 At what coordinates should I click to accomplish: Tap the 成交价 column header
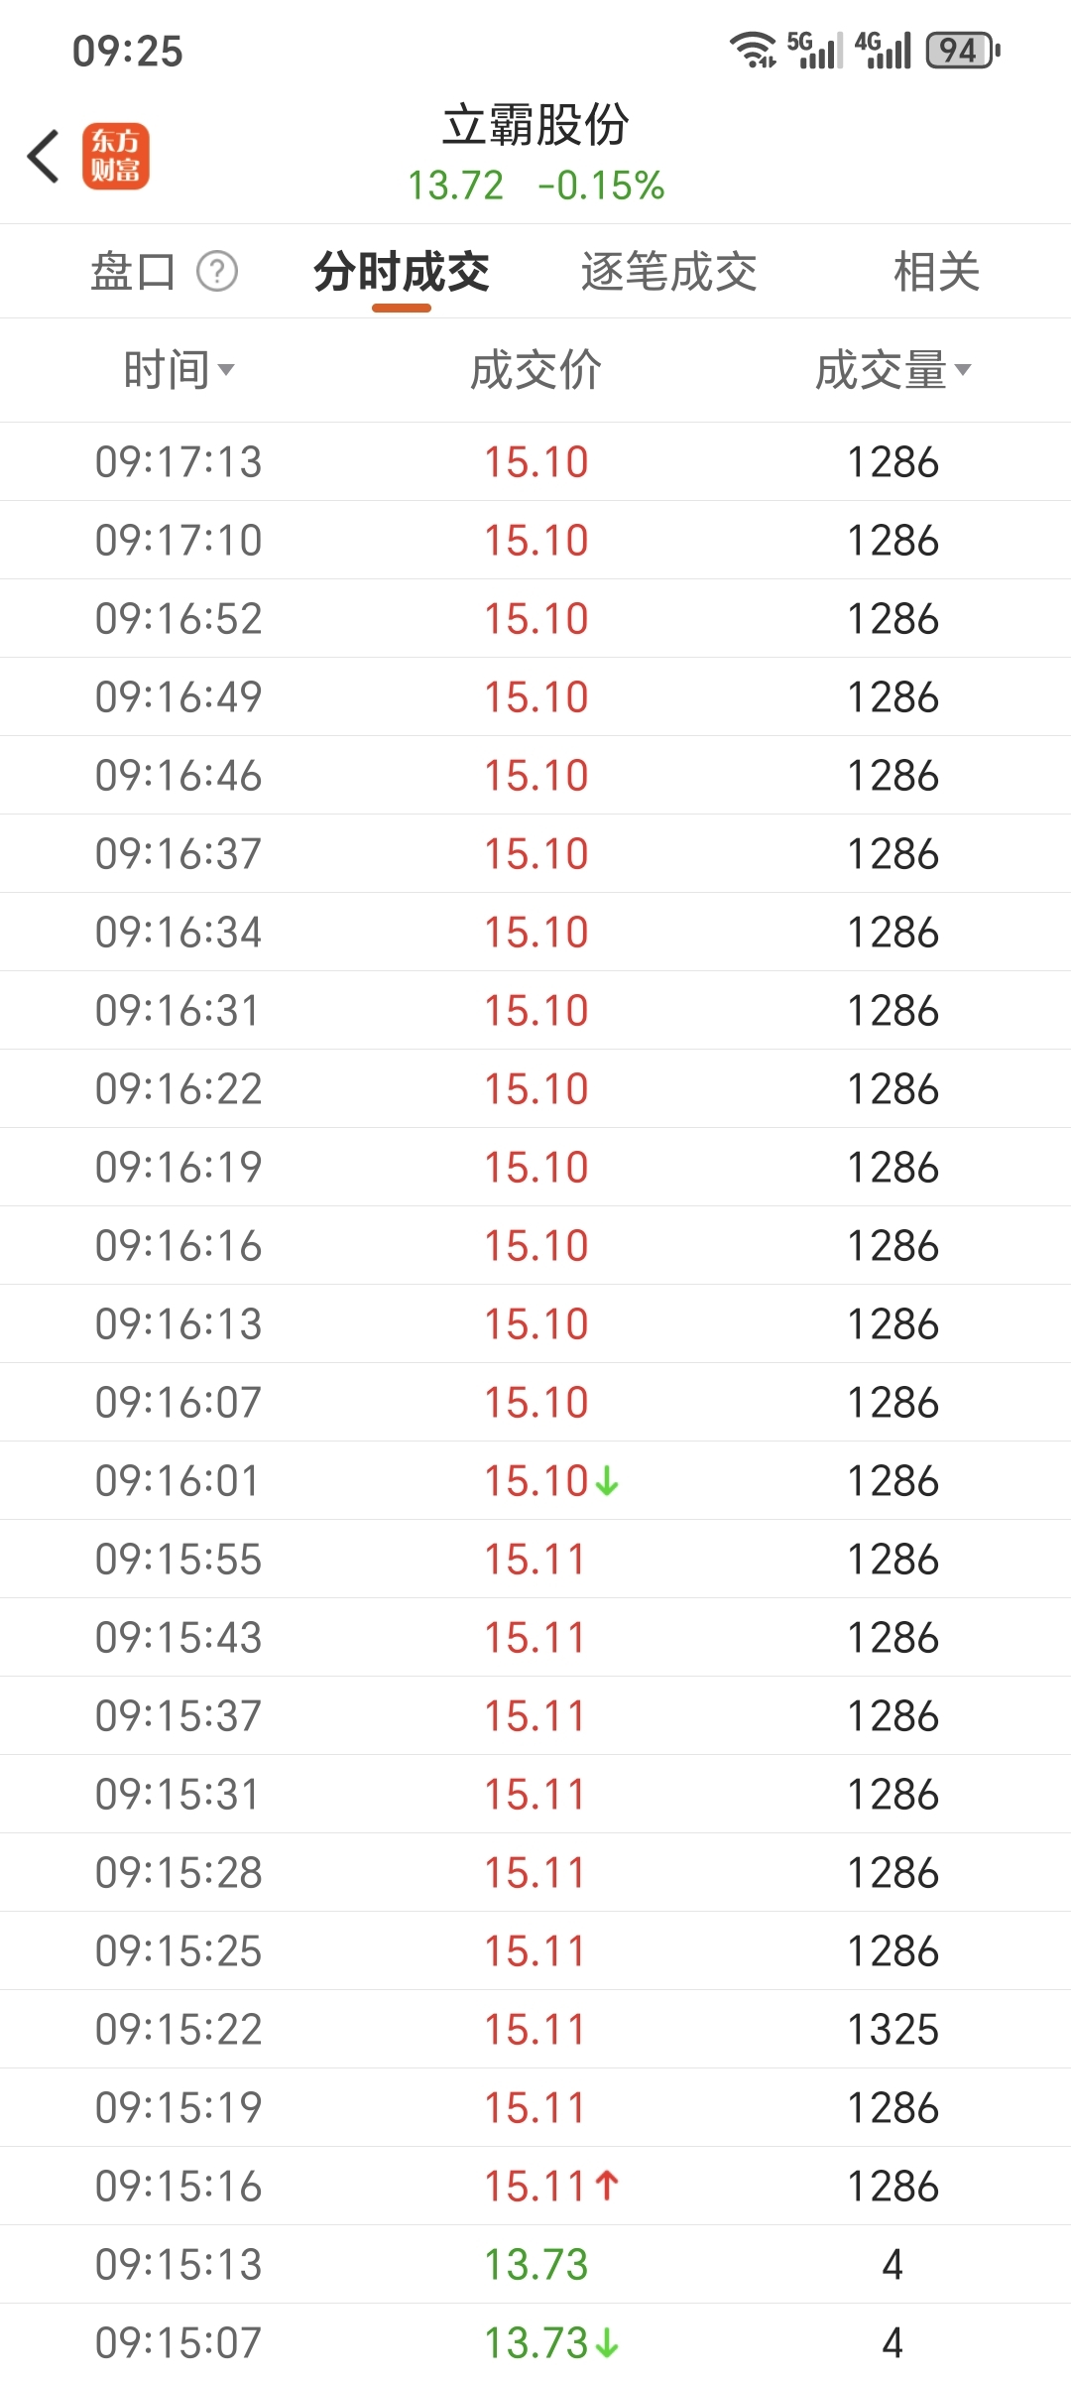[535, 370]
